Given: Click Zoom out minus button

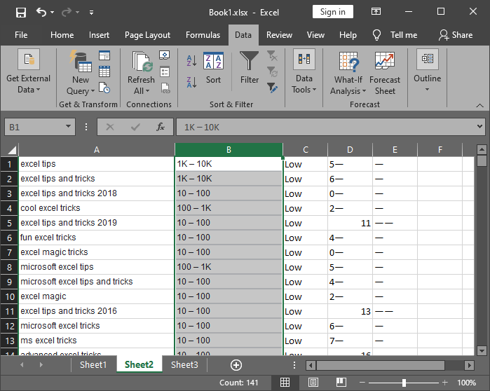Looking at the screenshot, I should (362, 383).
